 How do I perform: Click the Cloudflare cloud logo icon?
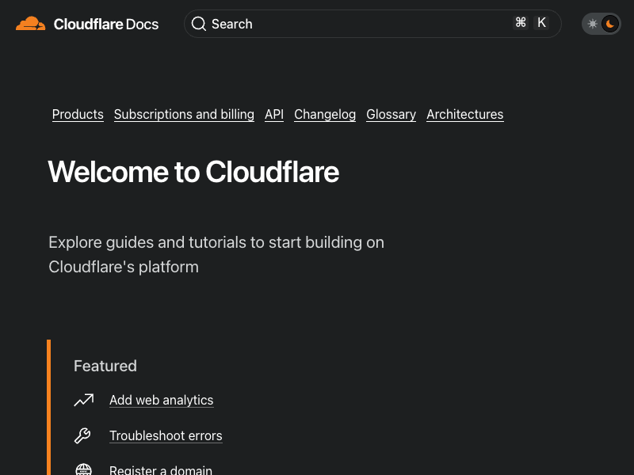coord(30,24)
